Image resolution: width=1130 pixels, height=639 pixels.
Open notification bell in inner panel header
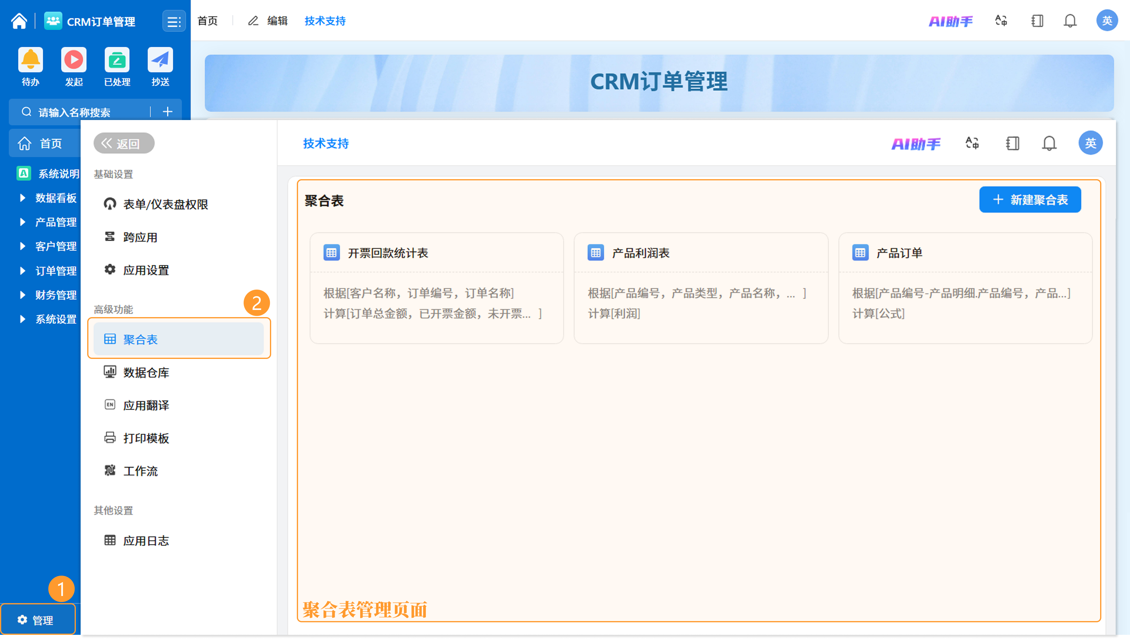tap(1049, 143)
